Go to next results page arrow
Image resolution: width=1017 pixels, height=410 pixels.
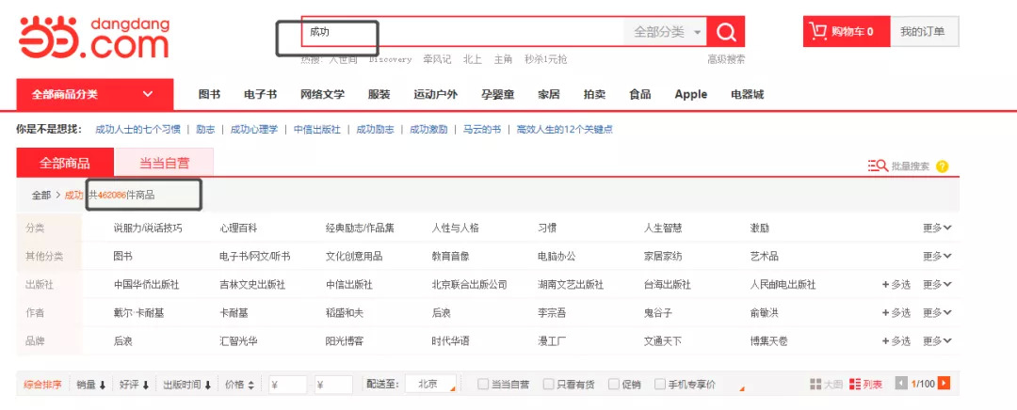click(x=944, y=384)
